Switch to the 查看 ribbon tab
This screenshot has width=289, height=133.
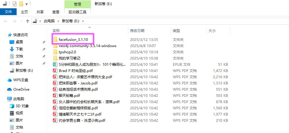click(x=56, y=12)
